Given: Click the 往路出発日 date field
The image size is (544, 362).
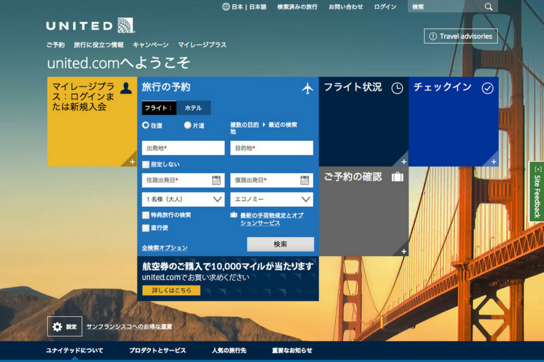Looking at the screenshot, I should coord(183,180).
